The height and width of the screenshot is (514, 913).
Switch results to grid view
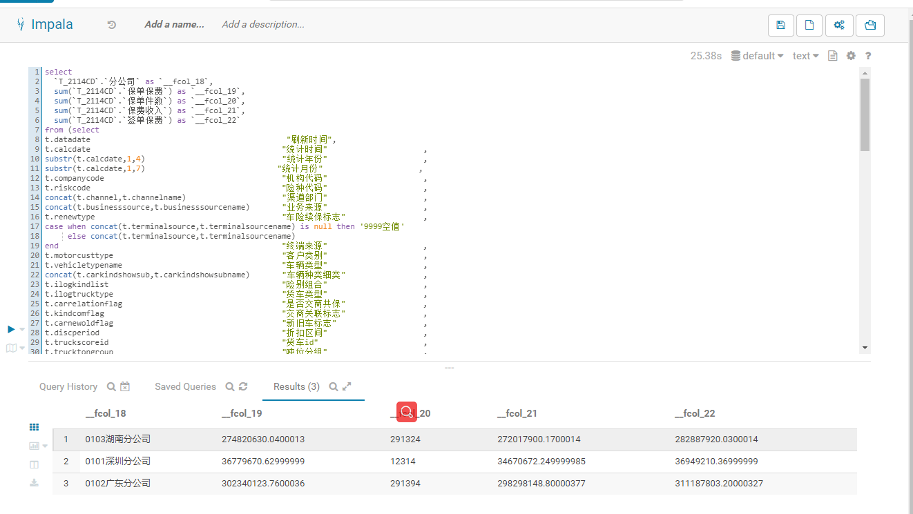click(34, 427)
